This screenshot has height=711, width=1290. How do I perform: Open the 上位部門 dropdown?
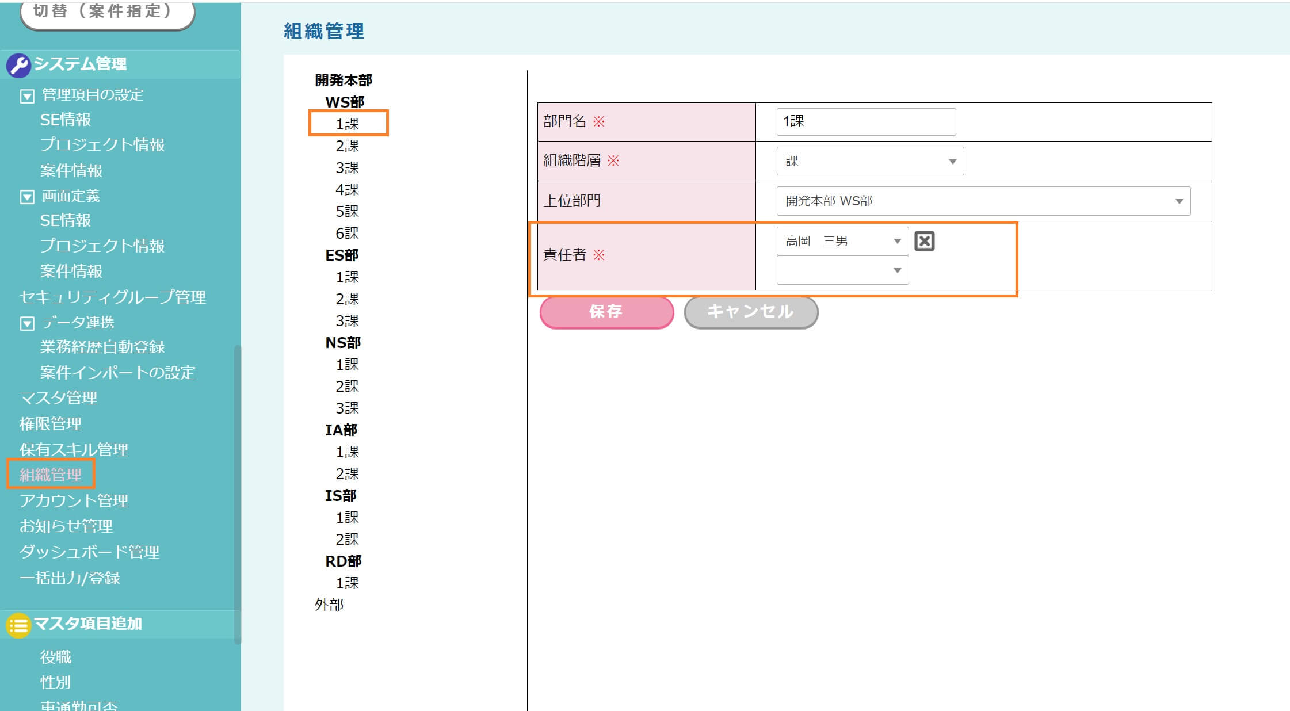[x=983, y=201]
